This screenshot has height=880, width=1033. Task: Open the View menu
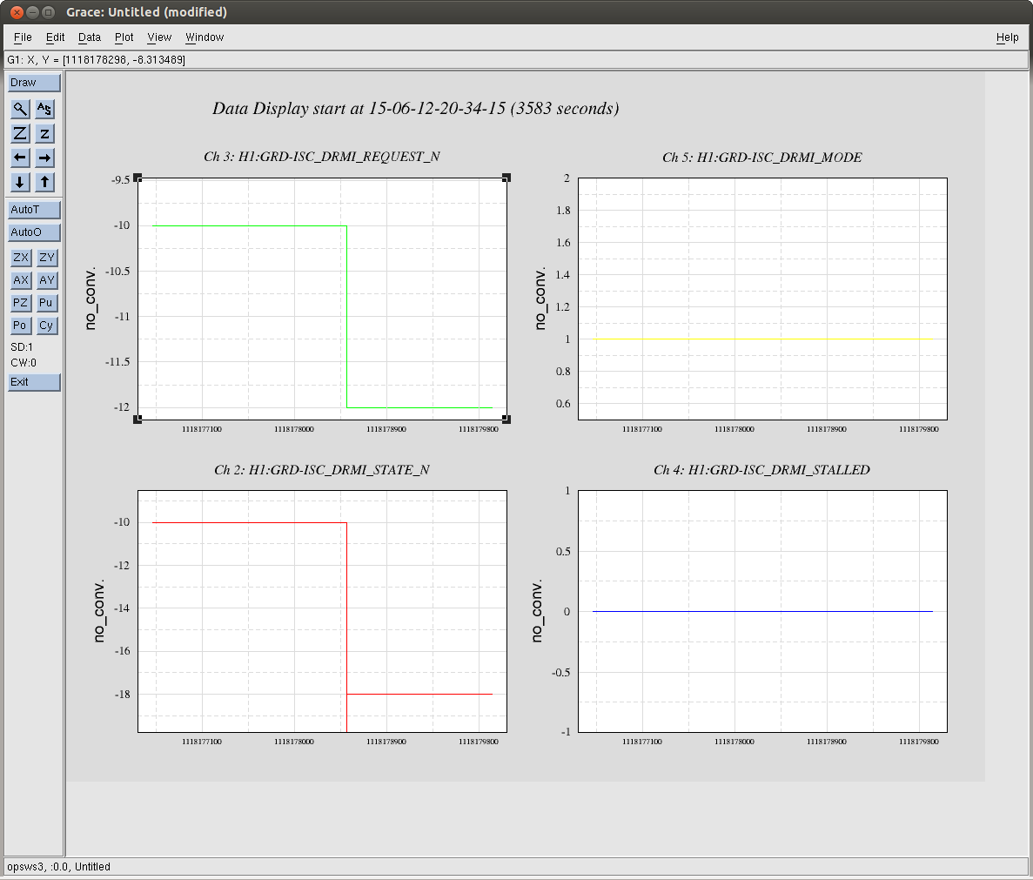159,37
